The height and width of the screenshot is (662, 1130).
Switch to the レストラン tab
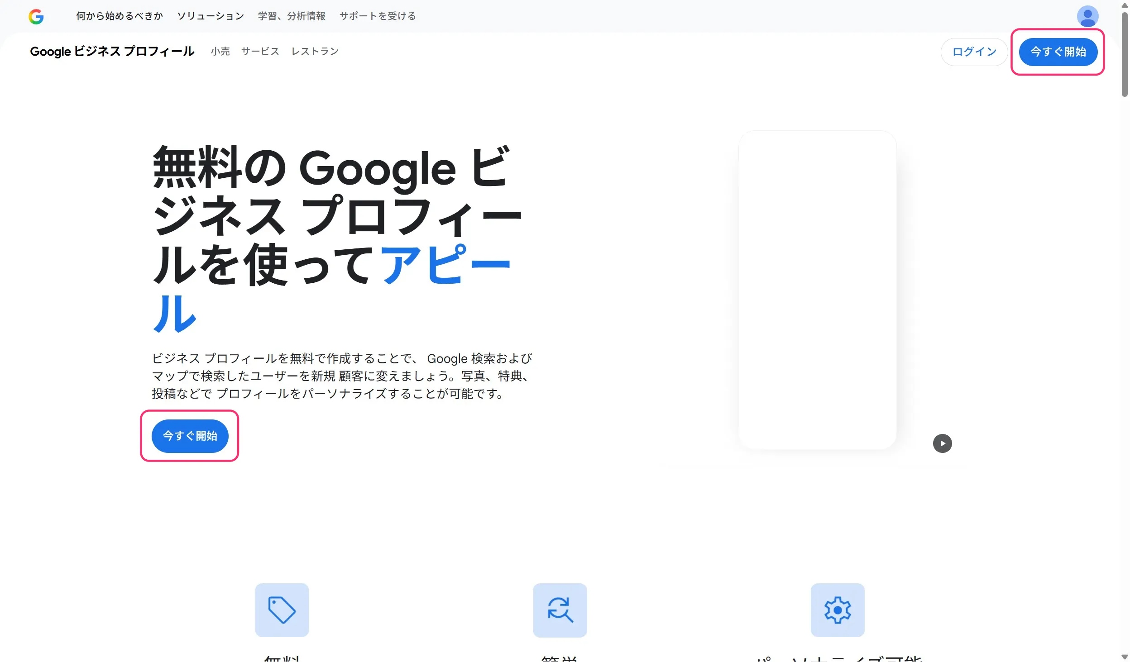pyautogui.click(x=315, y=52)
